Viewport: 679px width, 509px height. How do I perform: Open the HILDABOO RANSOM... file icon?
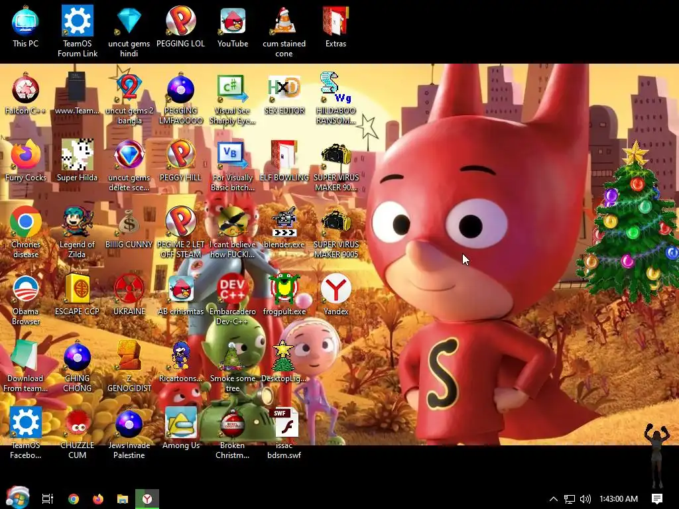[x=336, y=99]
